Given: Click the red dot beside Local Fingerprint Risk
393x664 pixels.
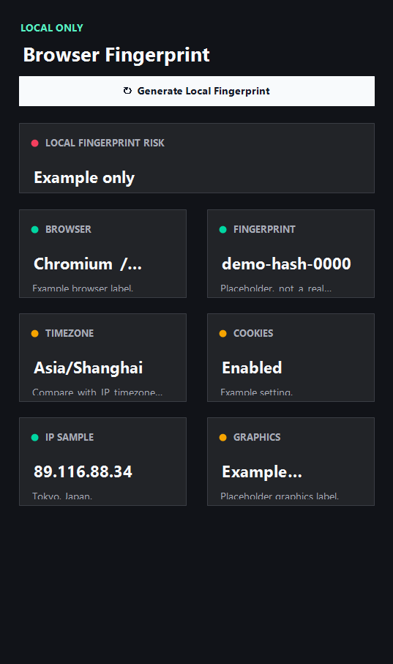Looking at the screenshot, I should (x=34, y=143).
